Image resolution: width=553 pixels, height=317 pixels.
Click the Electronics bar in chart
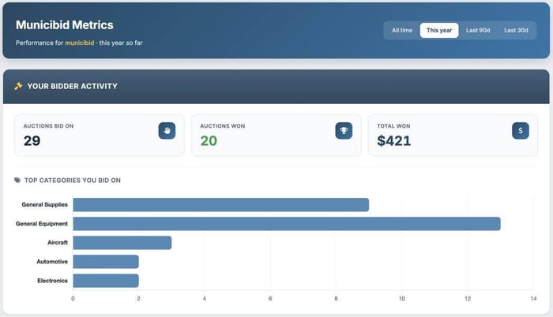point(106,281)
